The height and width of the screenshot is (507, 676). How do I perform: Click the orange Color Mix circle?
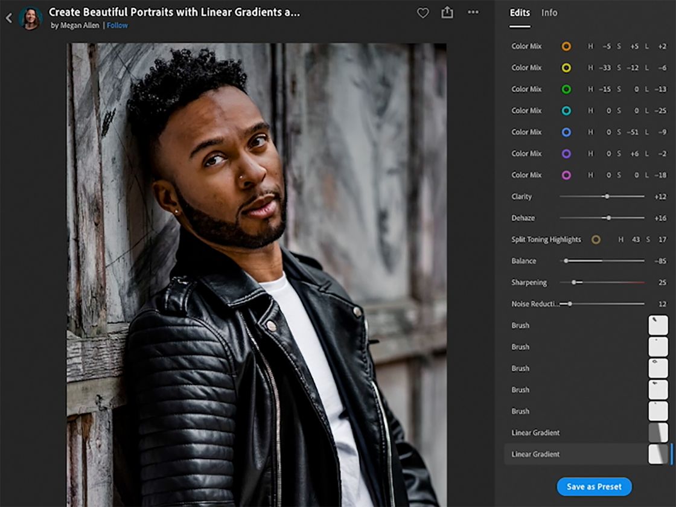(566, 46)
